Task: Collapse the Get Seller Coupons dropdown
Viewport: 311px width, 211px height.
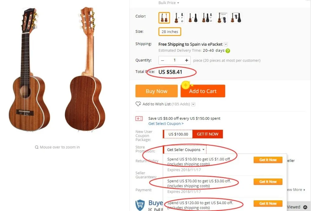Action: coord(203,150)
